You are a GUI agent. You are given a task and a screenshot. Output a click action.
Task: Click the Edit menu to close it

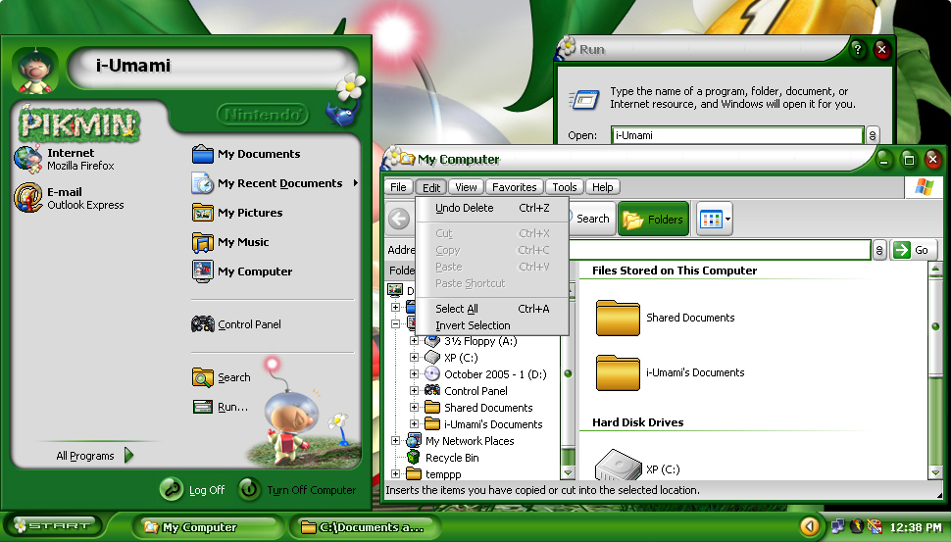point(431,187)
